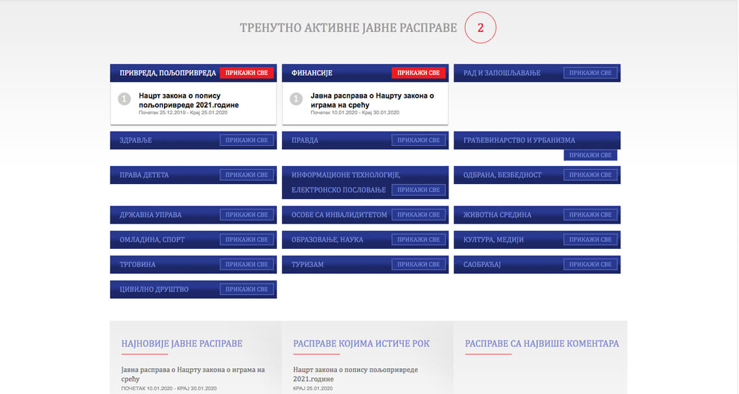The height and width of the screenshot is (394, 739).
Task: Collapse ПРИВРЕДА, ПОЉОПРИВРЕДА with its red ПРИКАЖИ СВЕ
Action: tap(246, 73)
